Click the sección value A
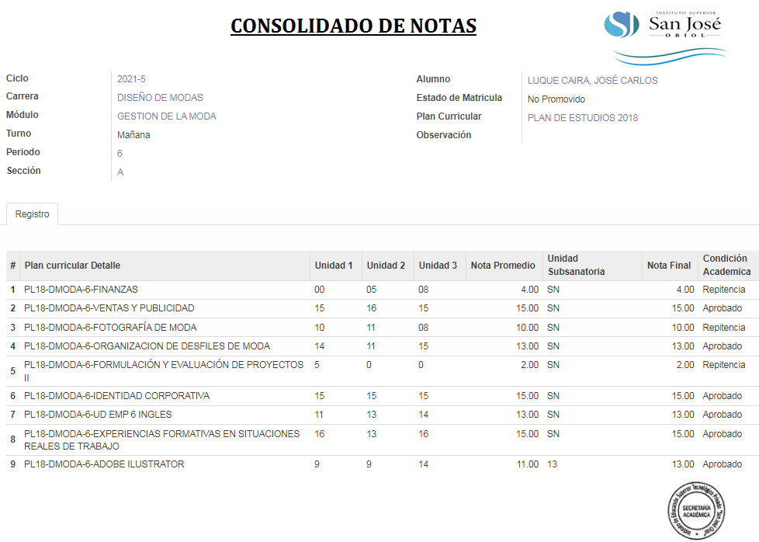759x542 pixels. tap(120, 172)
